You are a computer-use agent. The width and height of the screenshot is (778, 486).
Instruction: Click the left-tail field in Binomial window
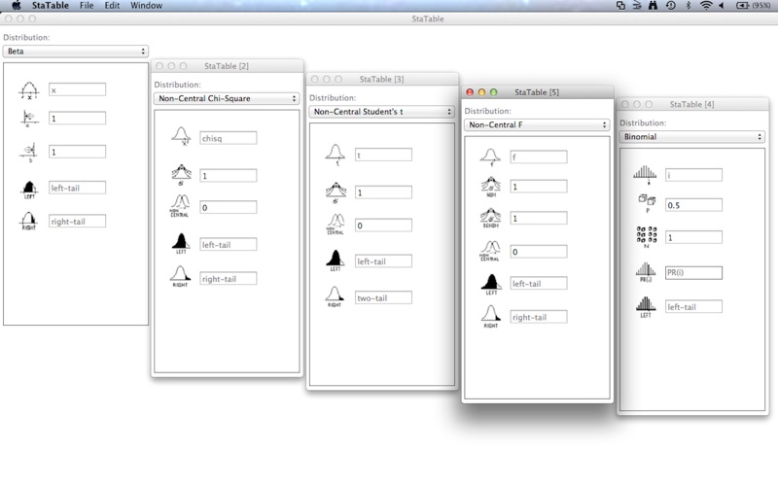[693, 306]
